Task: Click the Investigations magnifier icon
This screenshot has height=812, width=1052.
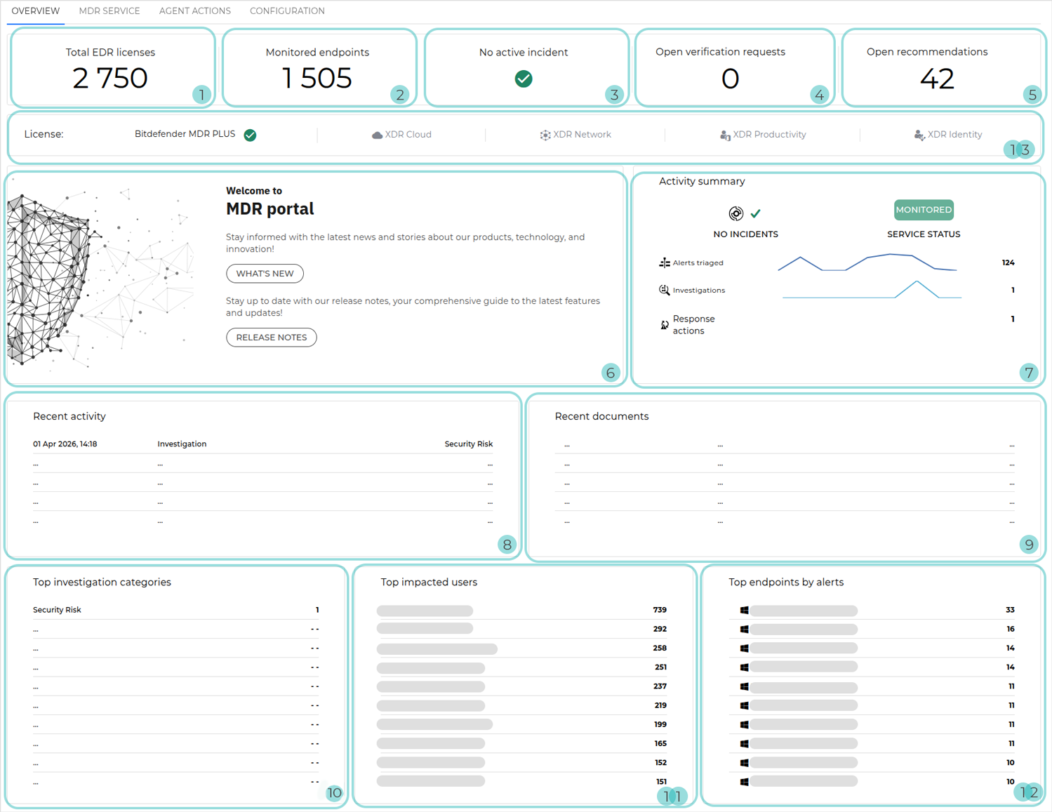Action: click(x=664, y=290)
